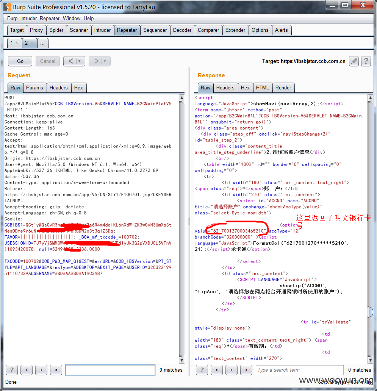Open the Window menu
Viewport: 377px width, 391px height.
[x=72, y=18]
